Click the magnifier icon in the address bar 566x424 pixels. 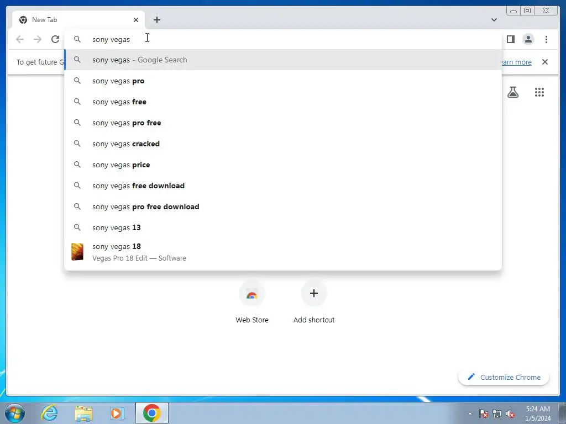click(77, 39)
